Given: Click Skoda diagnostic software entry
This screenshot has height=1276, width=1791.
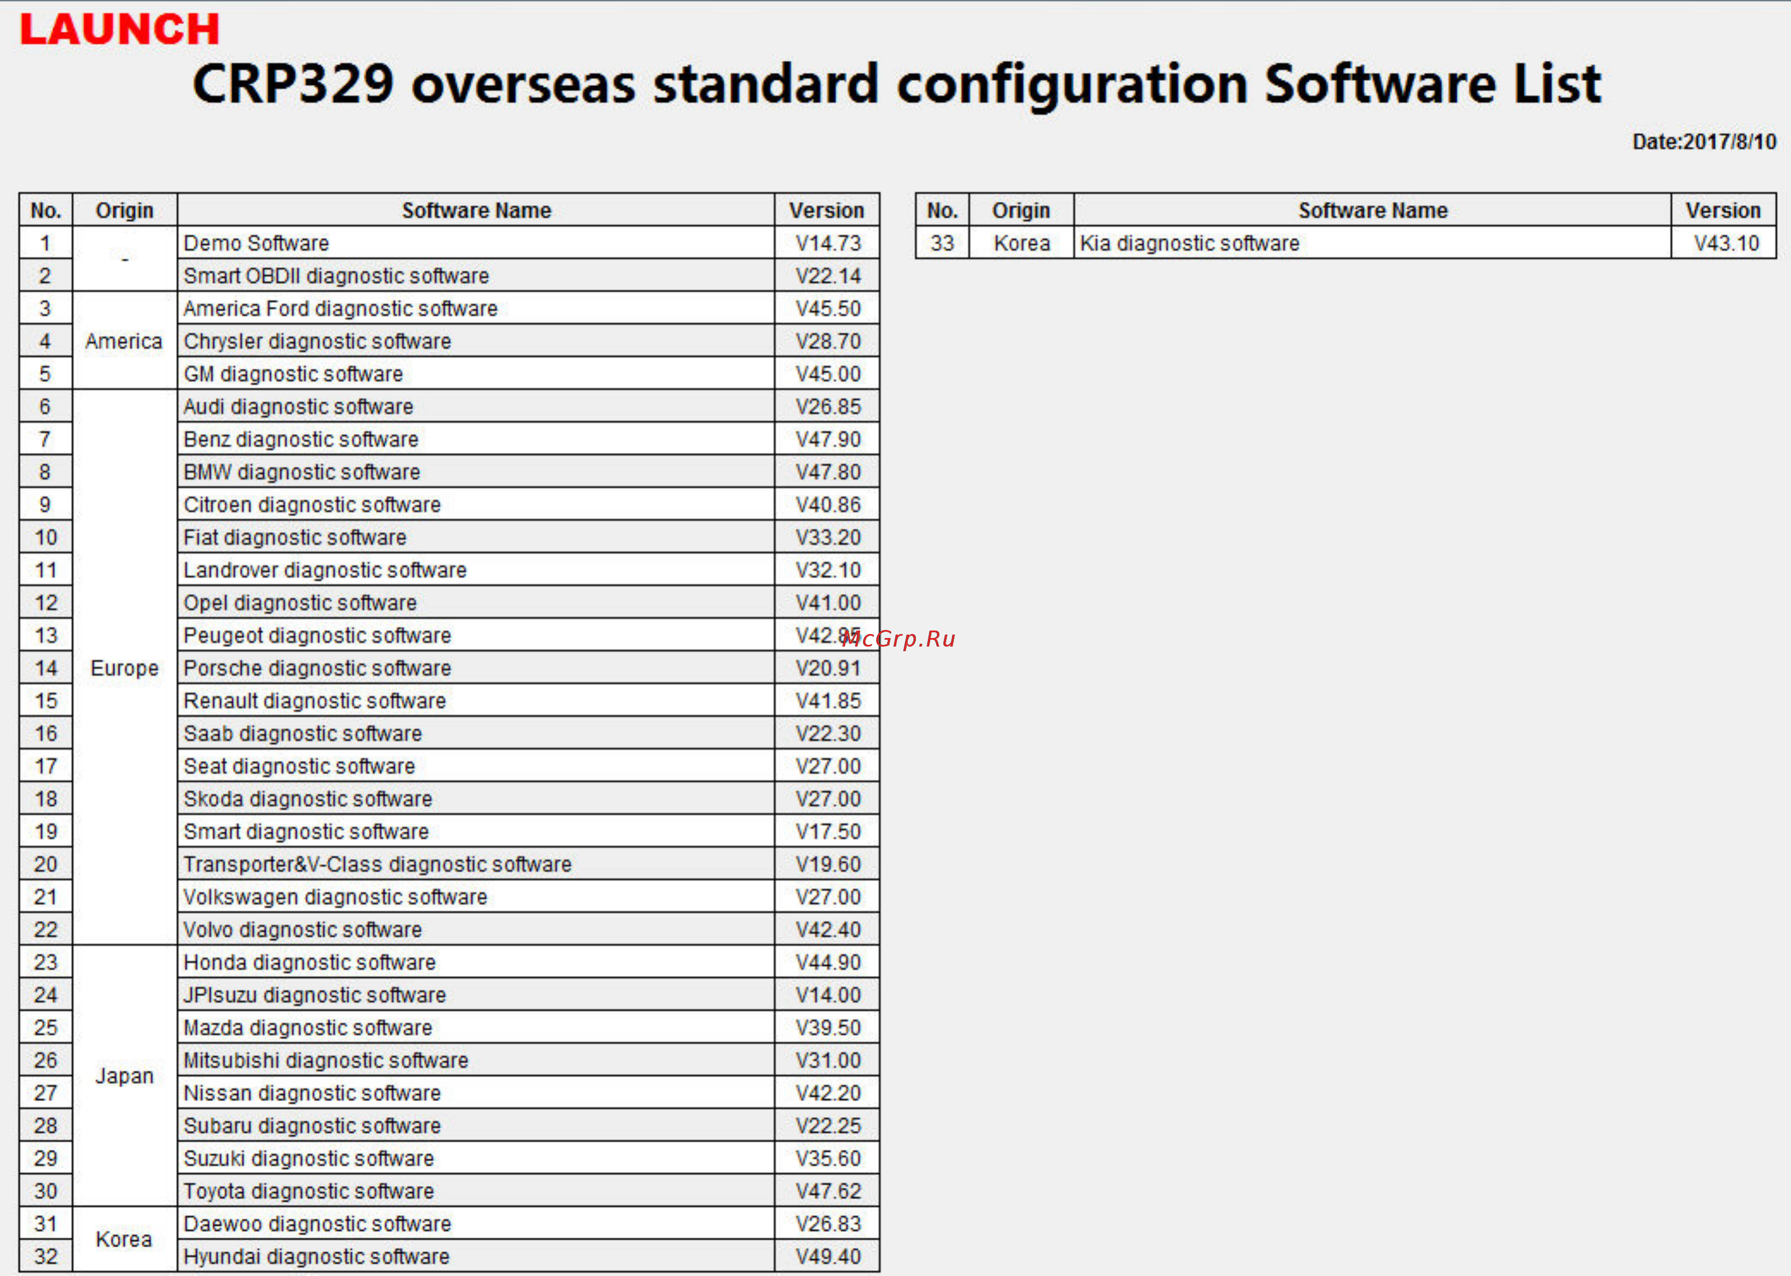Looking at the screenshot, I should (476, 799).
